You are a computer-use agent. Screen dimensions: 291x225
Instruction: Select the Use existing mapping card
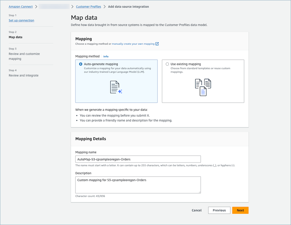click(x=203, y=81)
